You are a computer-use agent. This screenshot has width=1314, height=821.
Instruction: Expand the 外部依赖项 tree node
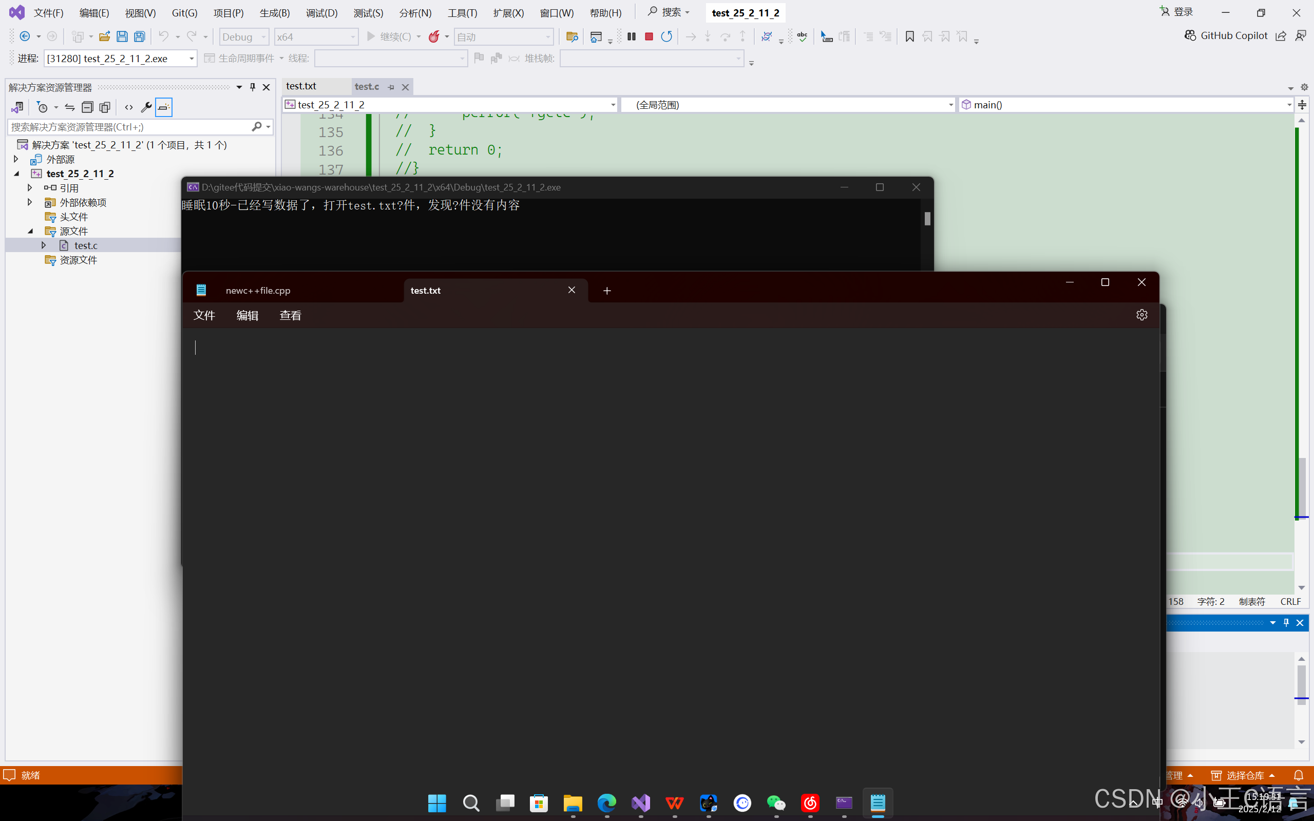(30, 202)
